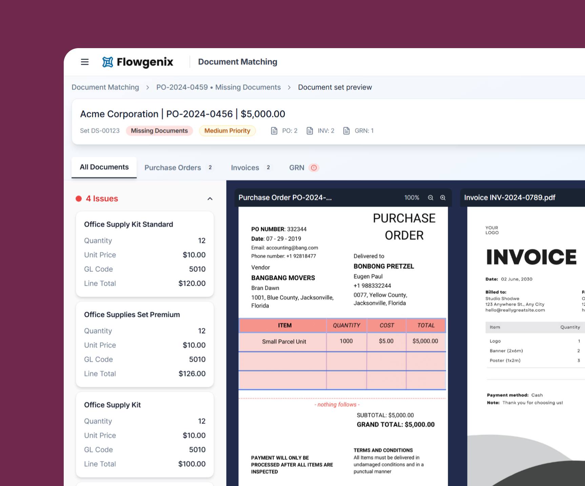Click the Purchase Order PO-2024 panel title

(285, 198)
